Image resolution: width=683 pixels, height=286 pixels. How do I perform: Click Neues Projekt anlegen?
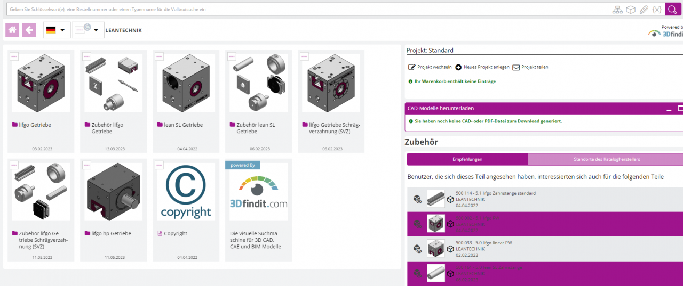tap(482, 67)
